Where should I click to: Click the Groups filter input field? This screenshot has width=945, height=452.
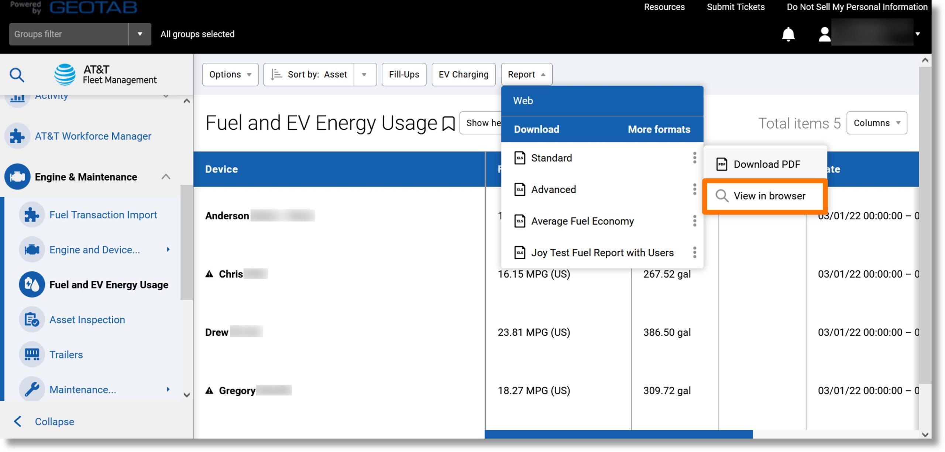click(69, 34)
